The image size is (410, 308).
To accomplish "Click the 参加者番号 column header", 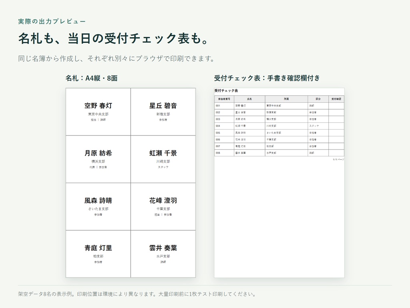I will click(224, 99).
